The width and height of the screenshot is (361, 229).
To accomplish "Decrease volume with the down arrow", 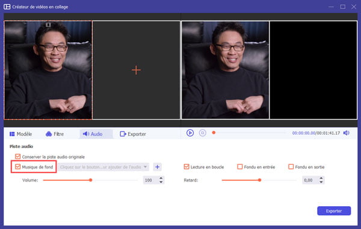I will pos(161,182).
